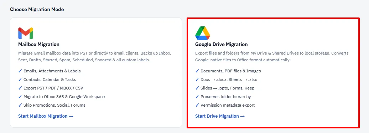Click 'Documents, PDF files & Images' line
The height and width of the screenshot is (133, 369).
tap(228, 71)
